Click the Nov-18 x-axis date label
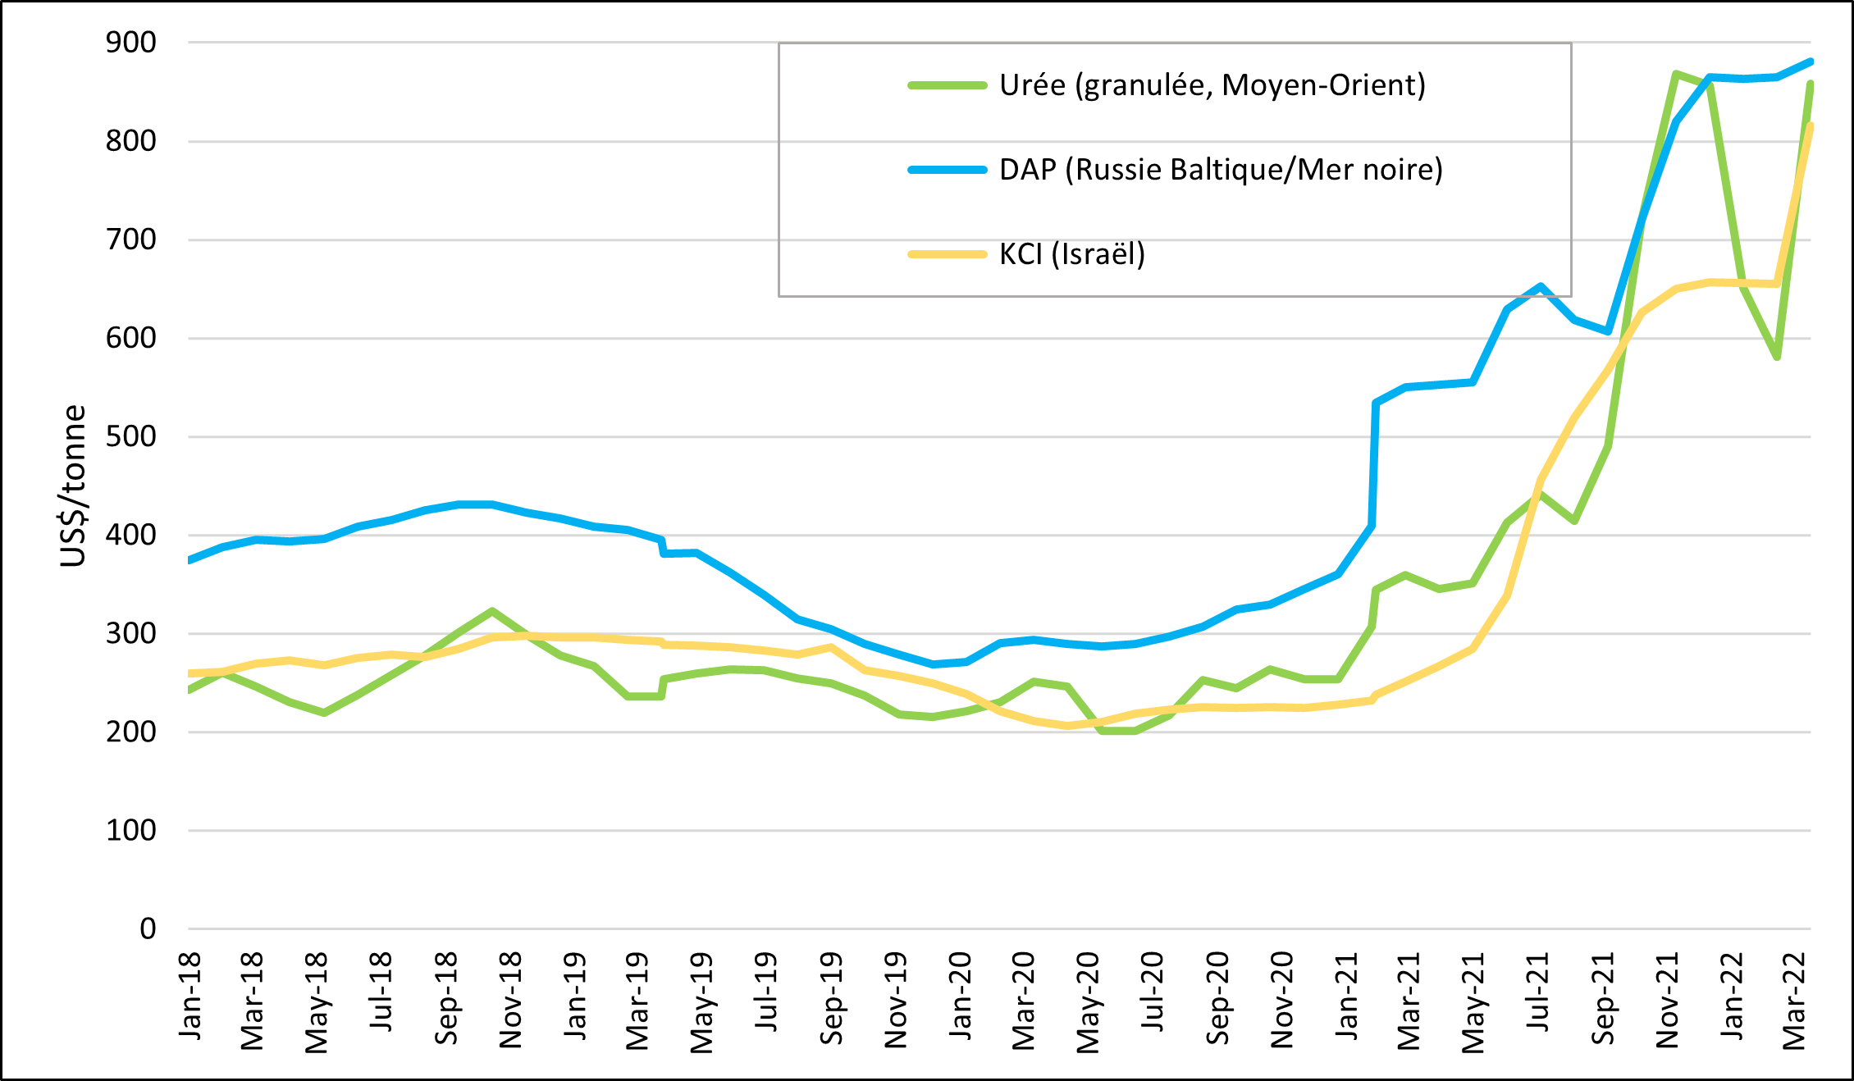 [x=510, y=999]
